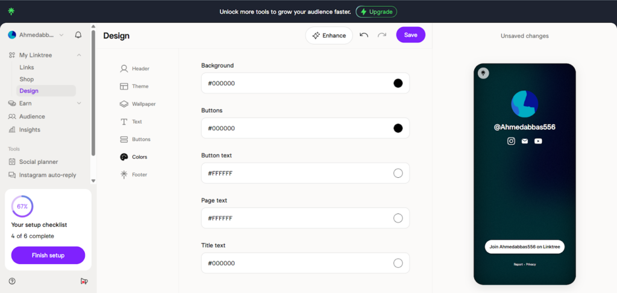
Task: Click the Button text hex input field
Action: 295,173
